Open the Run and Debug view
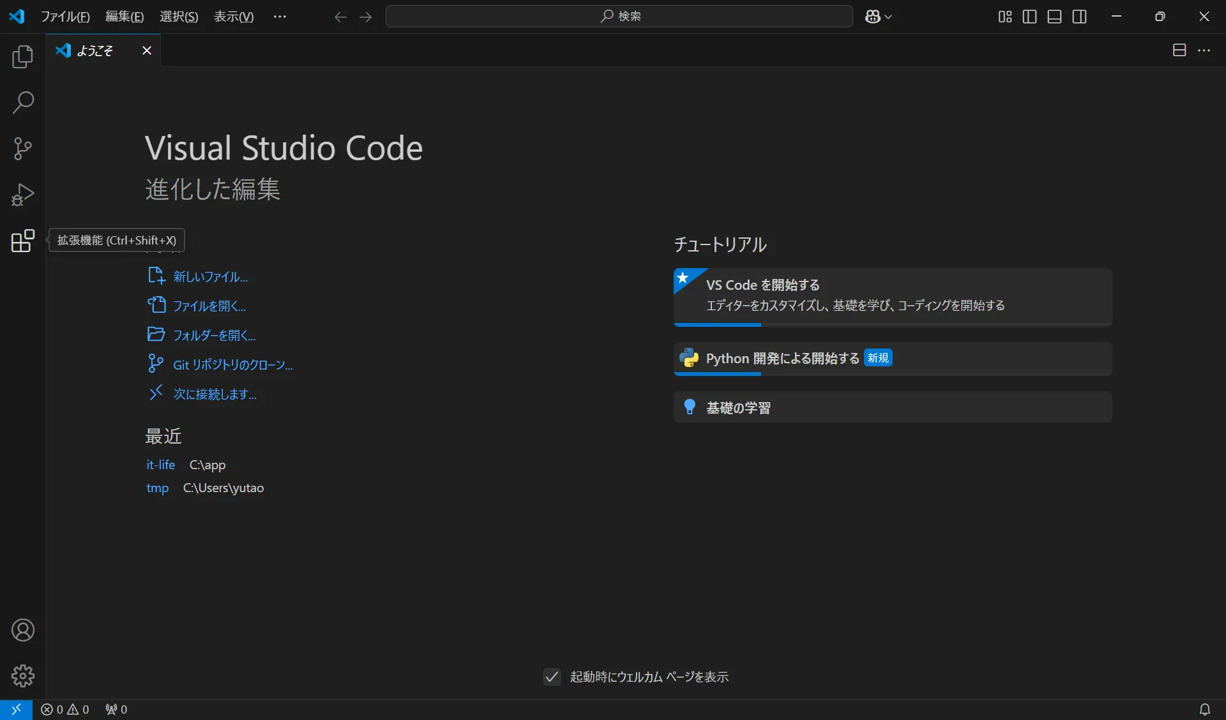Image resolution: width=1226 pixels, height=720 pixels. 23,195
